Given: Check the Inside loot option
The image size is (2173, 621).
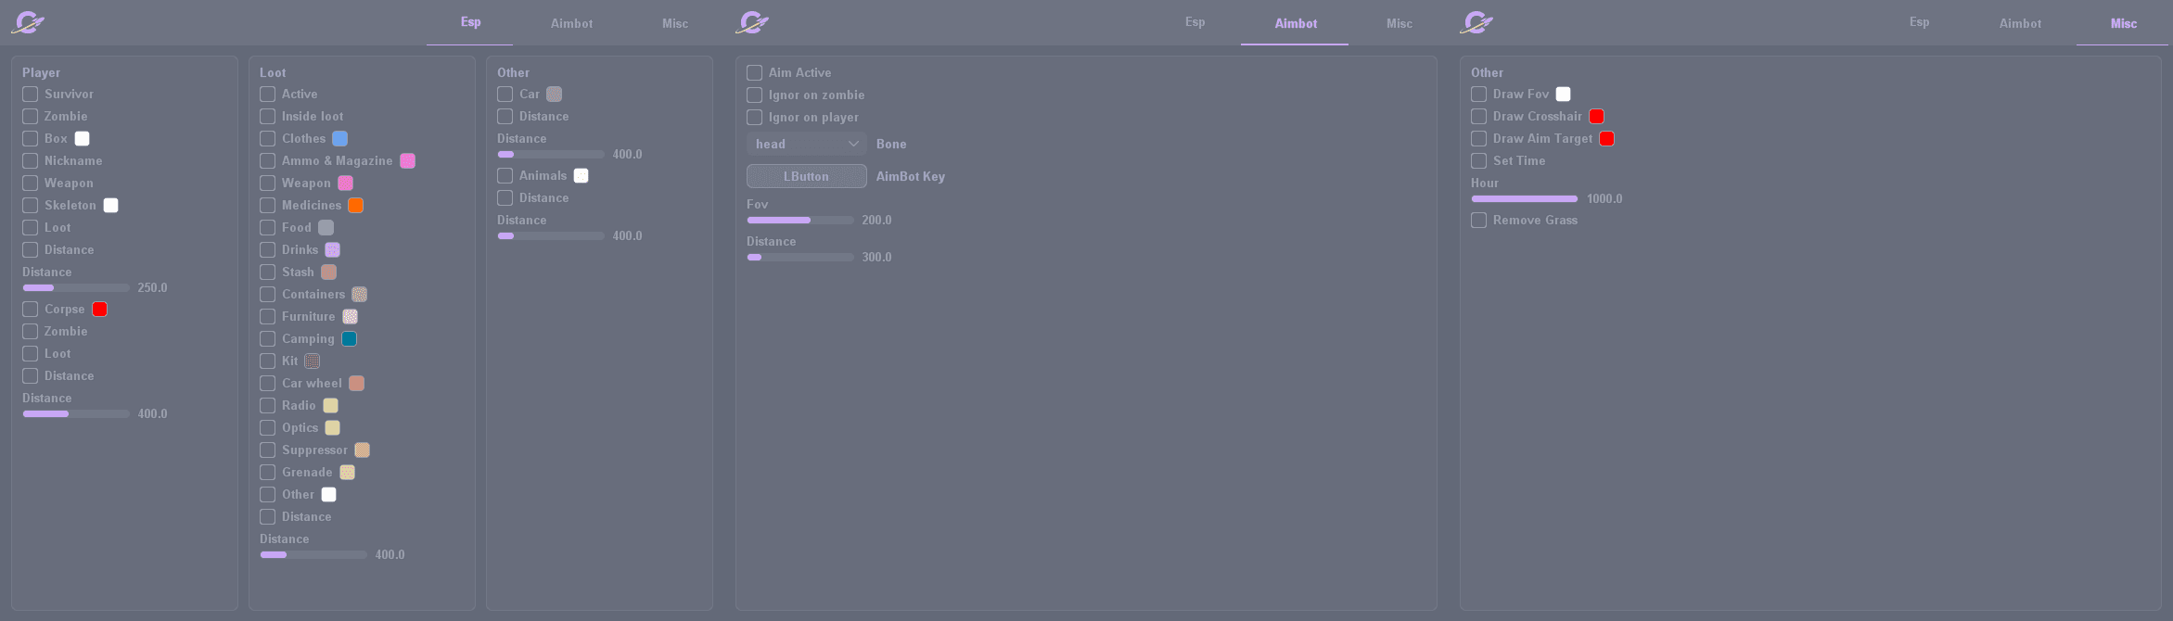Looking at the screenshot, I should pos(268,117).
